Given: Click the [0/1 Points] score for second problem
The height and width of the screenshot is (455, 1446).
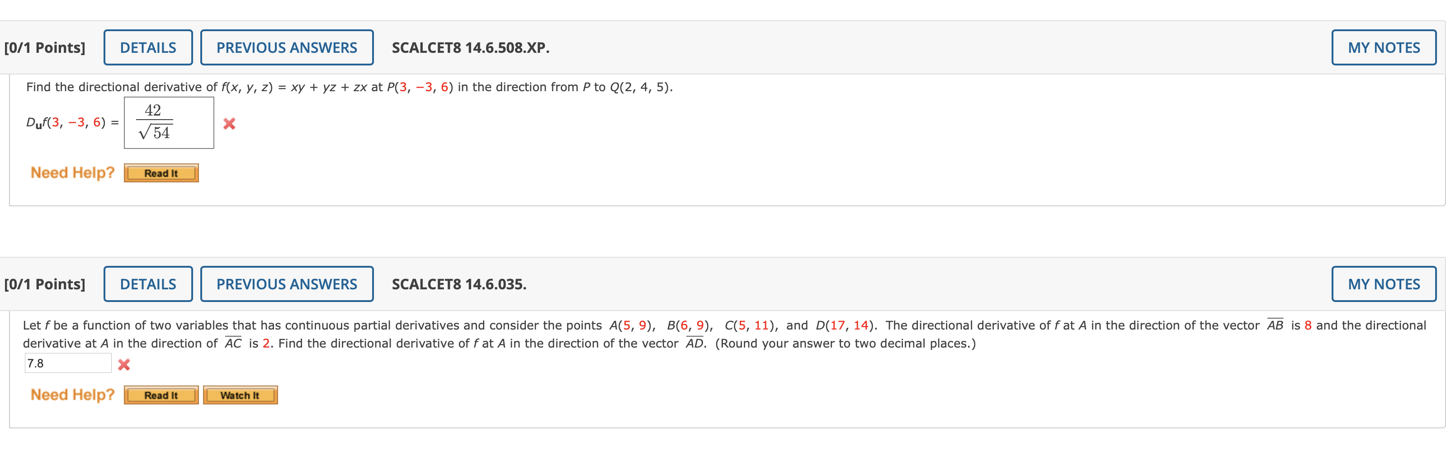Looking at the screenshot, I should tap(45, 284).
